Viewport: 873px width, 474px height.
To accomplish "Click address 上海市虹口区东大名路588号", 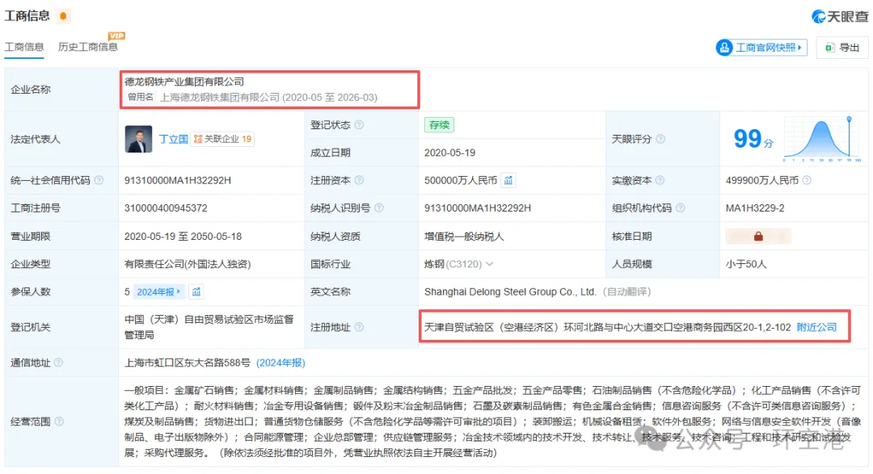I will point(187,363).
